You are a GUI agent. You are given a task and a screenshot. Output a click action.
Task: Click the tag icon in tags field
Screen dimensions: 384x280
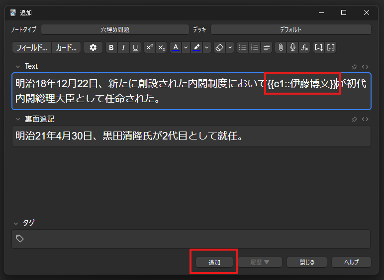click(x=20, y=239)
